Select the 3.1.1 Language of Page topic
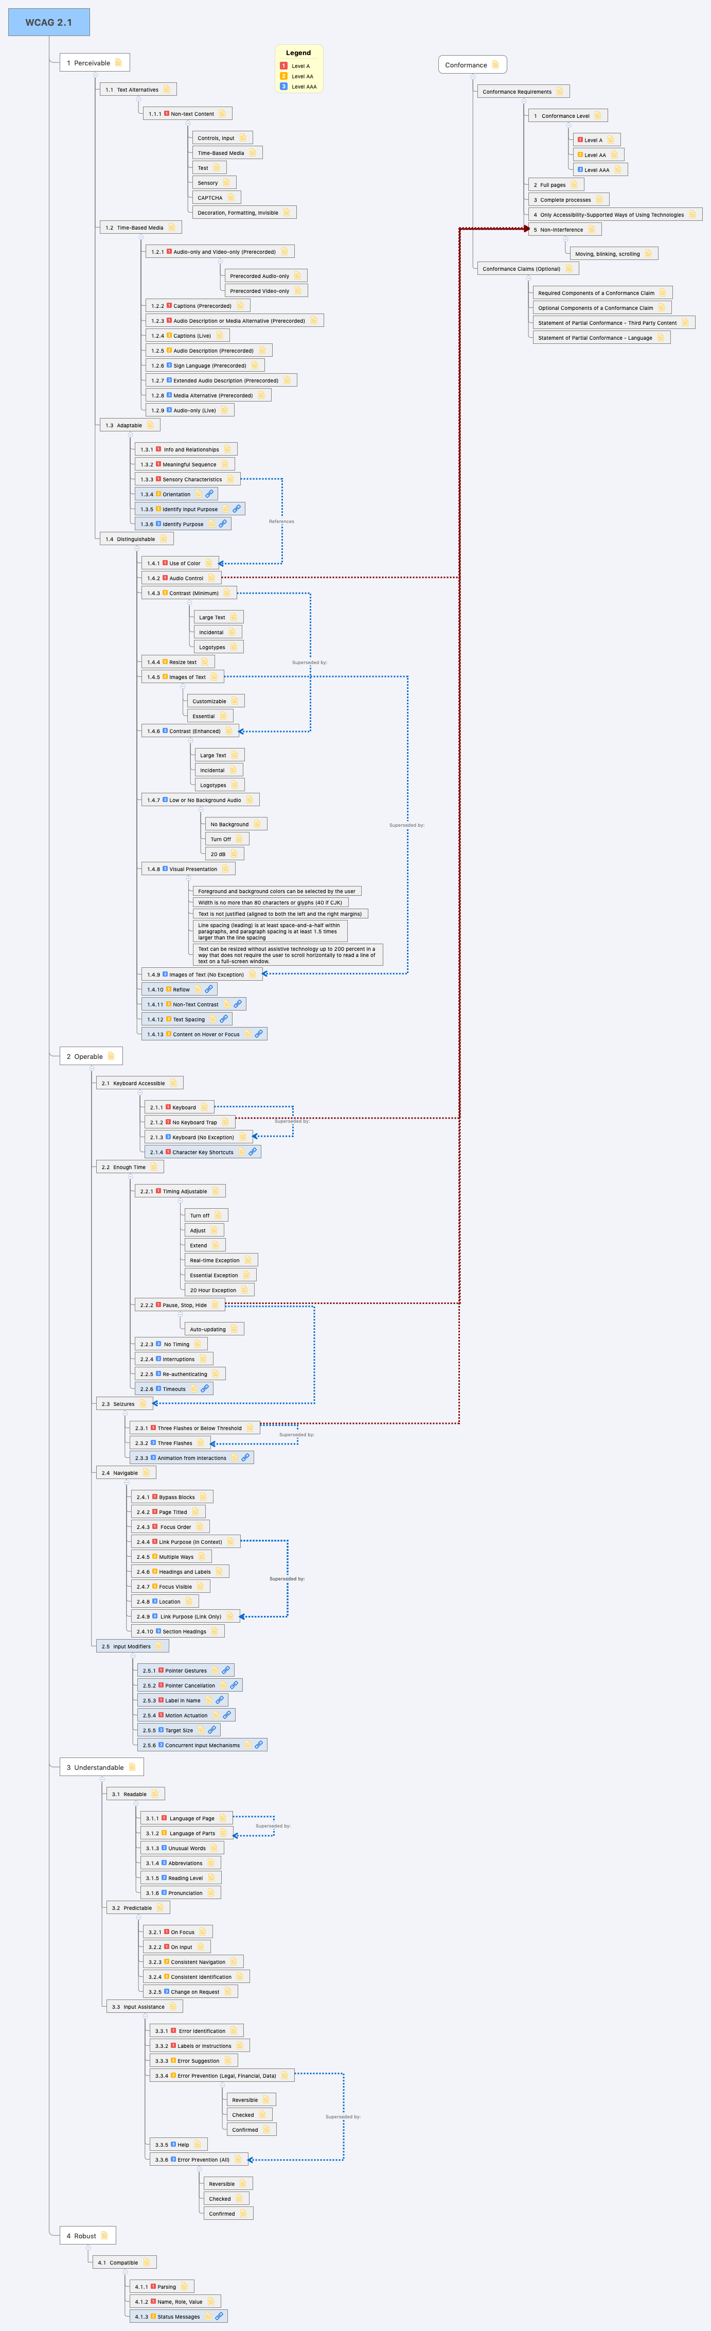The width and height of the screenshot is (711, 2331). coord(186,1817)
